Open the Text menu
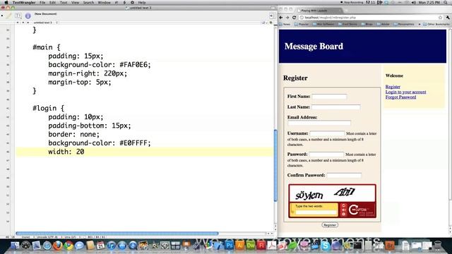 (x=64, y=3)
